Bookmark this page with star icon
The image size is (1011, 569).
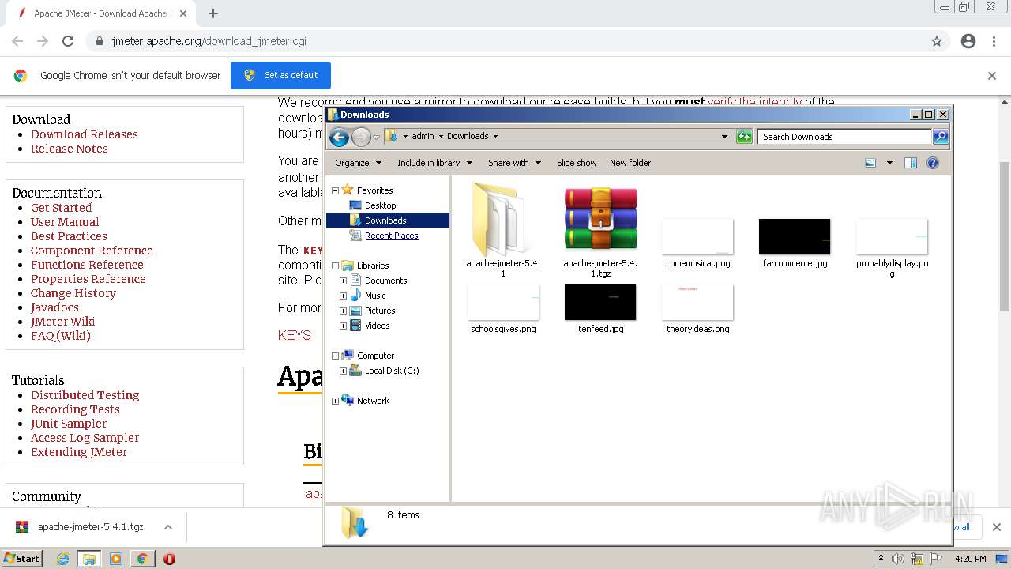pos(937,41)
